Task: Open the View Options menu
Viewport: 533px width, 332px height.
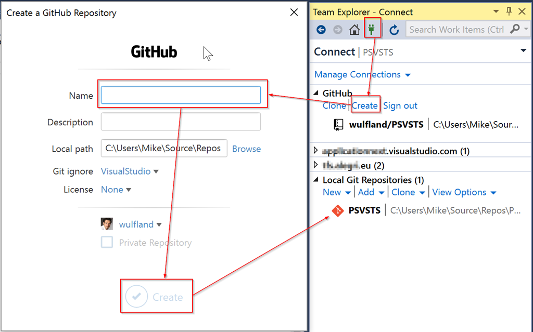Action: pyautogui.click(x=464, y=192)
